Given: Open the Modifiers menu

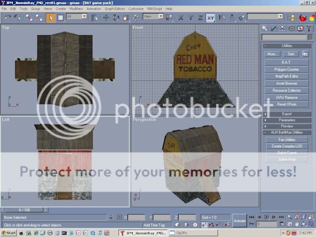Looking at the screenshot, I should [x=76, y=9].
